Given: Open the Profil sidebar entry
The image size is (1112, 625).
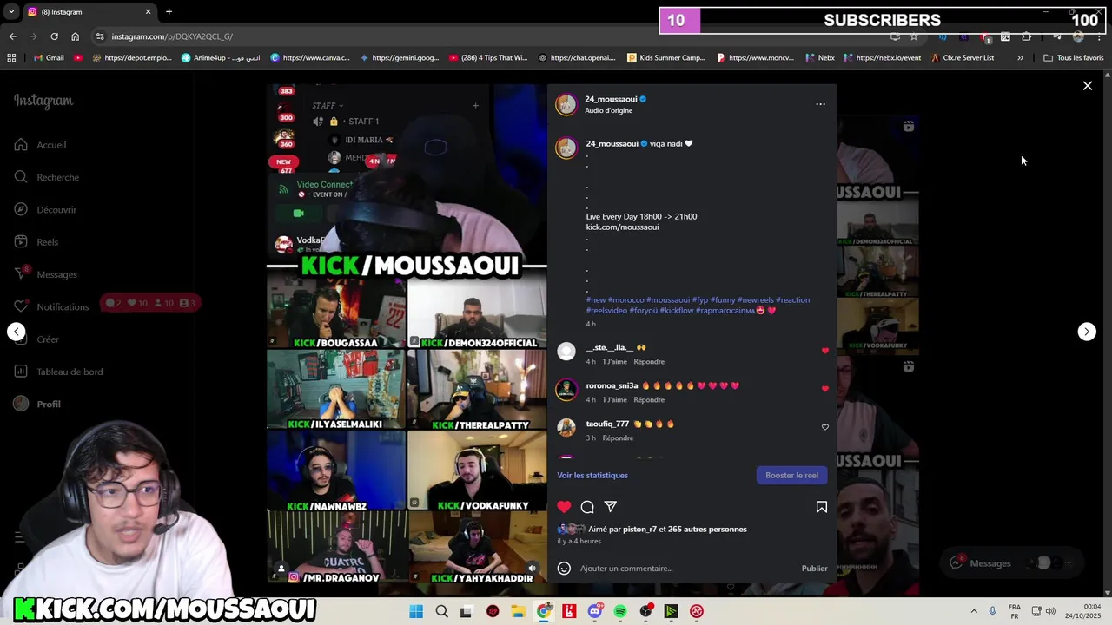Looking at the screenshot, I should point(38,404).
